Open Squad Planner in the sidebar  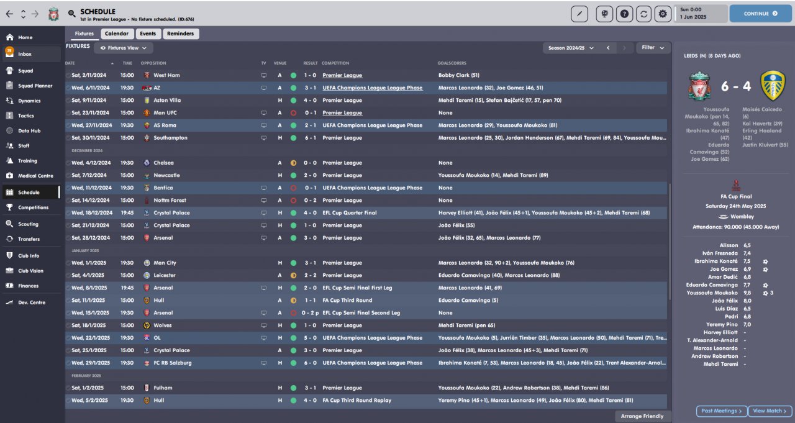pyautogui.click(x=31, y=86)
